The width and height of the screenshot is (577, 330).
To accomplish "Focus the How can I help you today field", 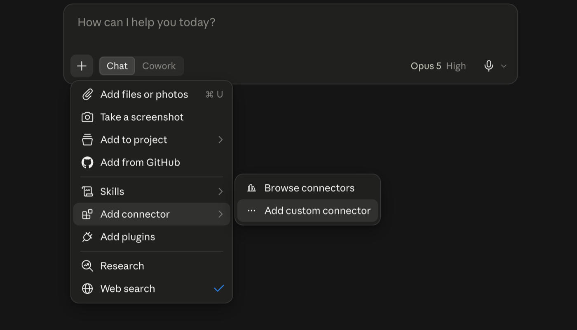I will [x=291, y=23].
